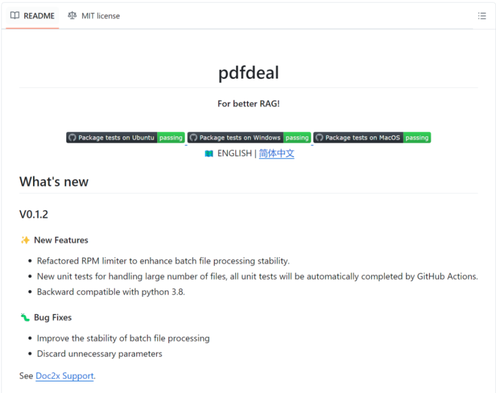Click the GitHub logo on the MacOS badge
This screenshot has height=393, width=496.
[319, 138]
